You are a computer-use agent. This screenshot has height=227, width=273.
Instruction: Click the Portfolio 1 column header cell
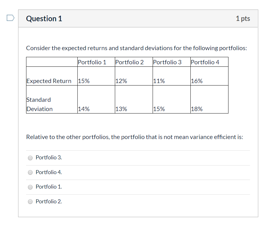(92, 62)
